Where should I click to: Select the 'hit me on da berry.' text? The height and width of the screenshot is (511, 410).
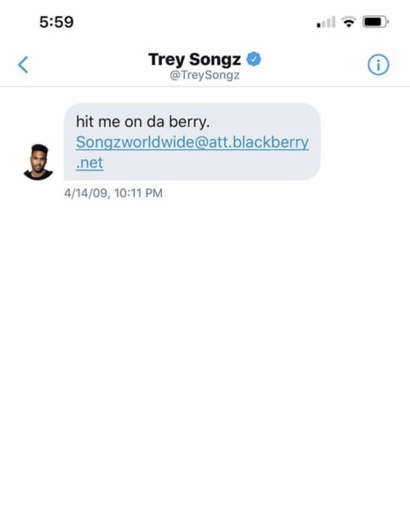(x=143, y=122)
